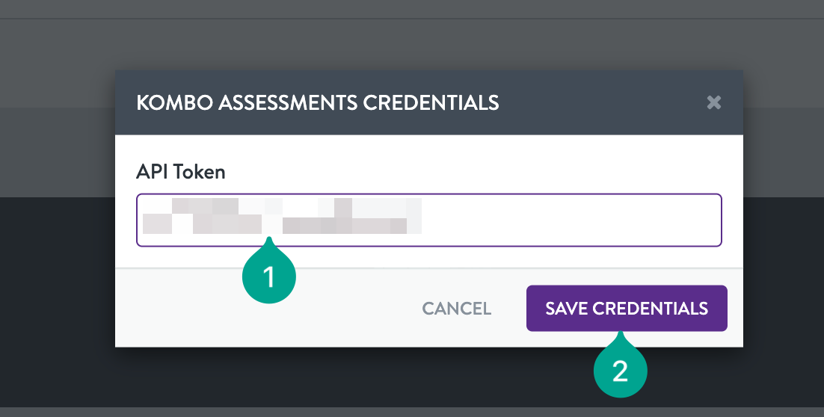Click the gray strip at the screen bottom

coord(412,412)
